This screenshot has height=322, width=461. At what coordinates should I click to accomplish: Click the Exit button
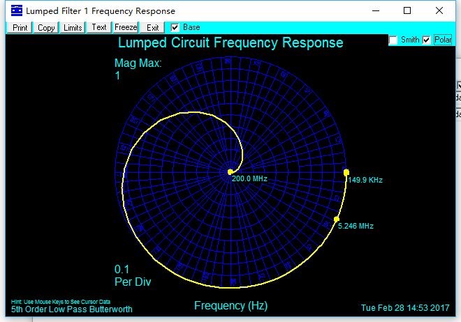[152, 28]
